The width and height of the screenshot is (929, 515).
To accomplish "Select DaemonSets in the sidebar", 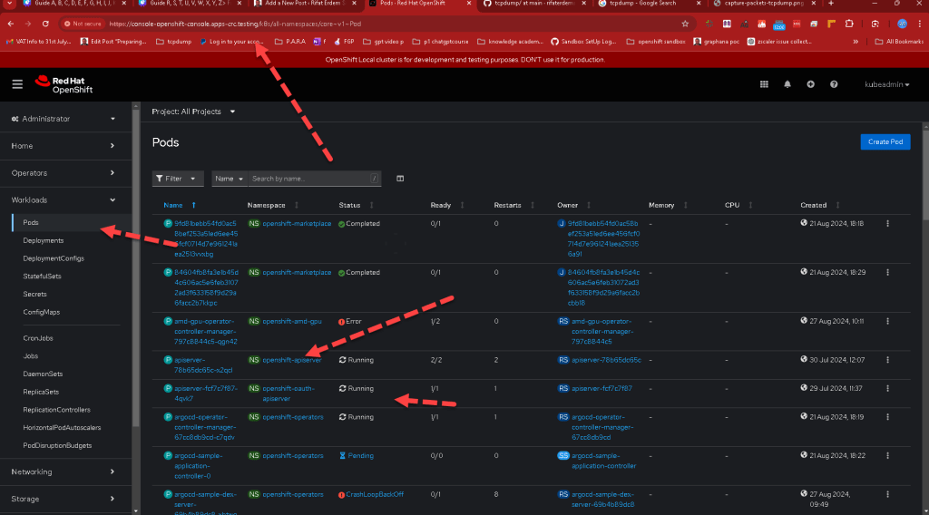I will click(43, 374).
